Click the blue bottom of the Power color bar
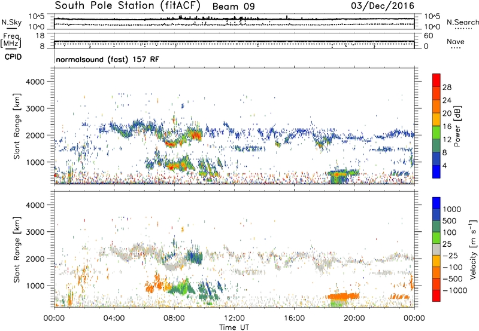This screenshot has width=479, height=331. [x=436, y=171]
